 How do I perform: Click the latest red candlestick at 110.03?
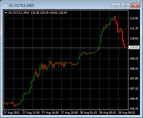(125, 46)
